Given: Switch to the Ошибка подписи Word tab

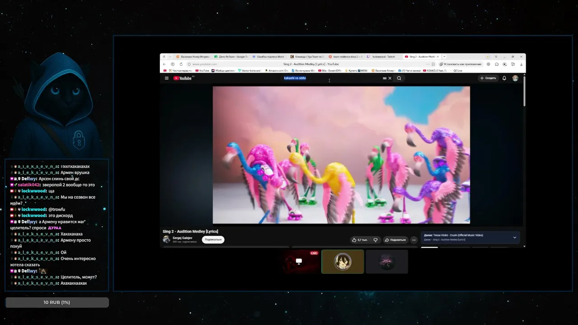Looking at the screenshot, I should 269,56.
